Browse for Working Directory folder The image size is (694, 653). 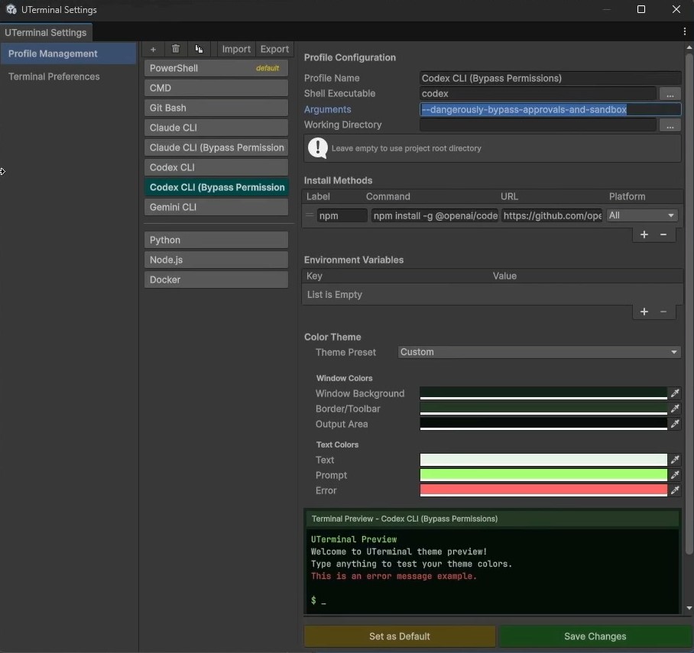pos(670,125)
